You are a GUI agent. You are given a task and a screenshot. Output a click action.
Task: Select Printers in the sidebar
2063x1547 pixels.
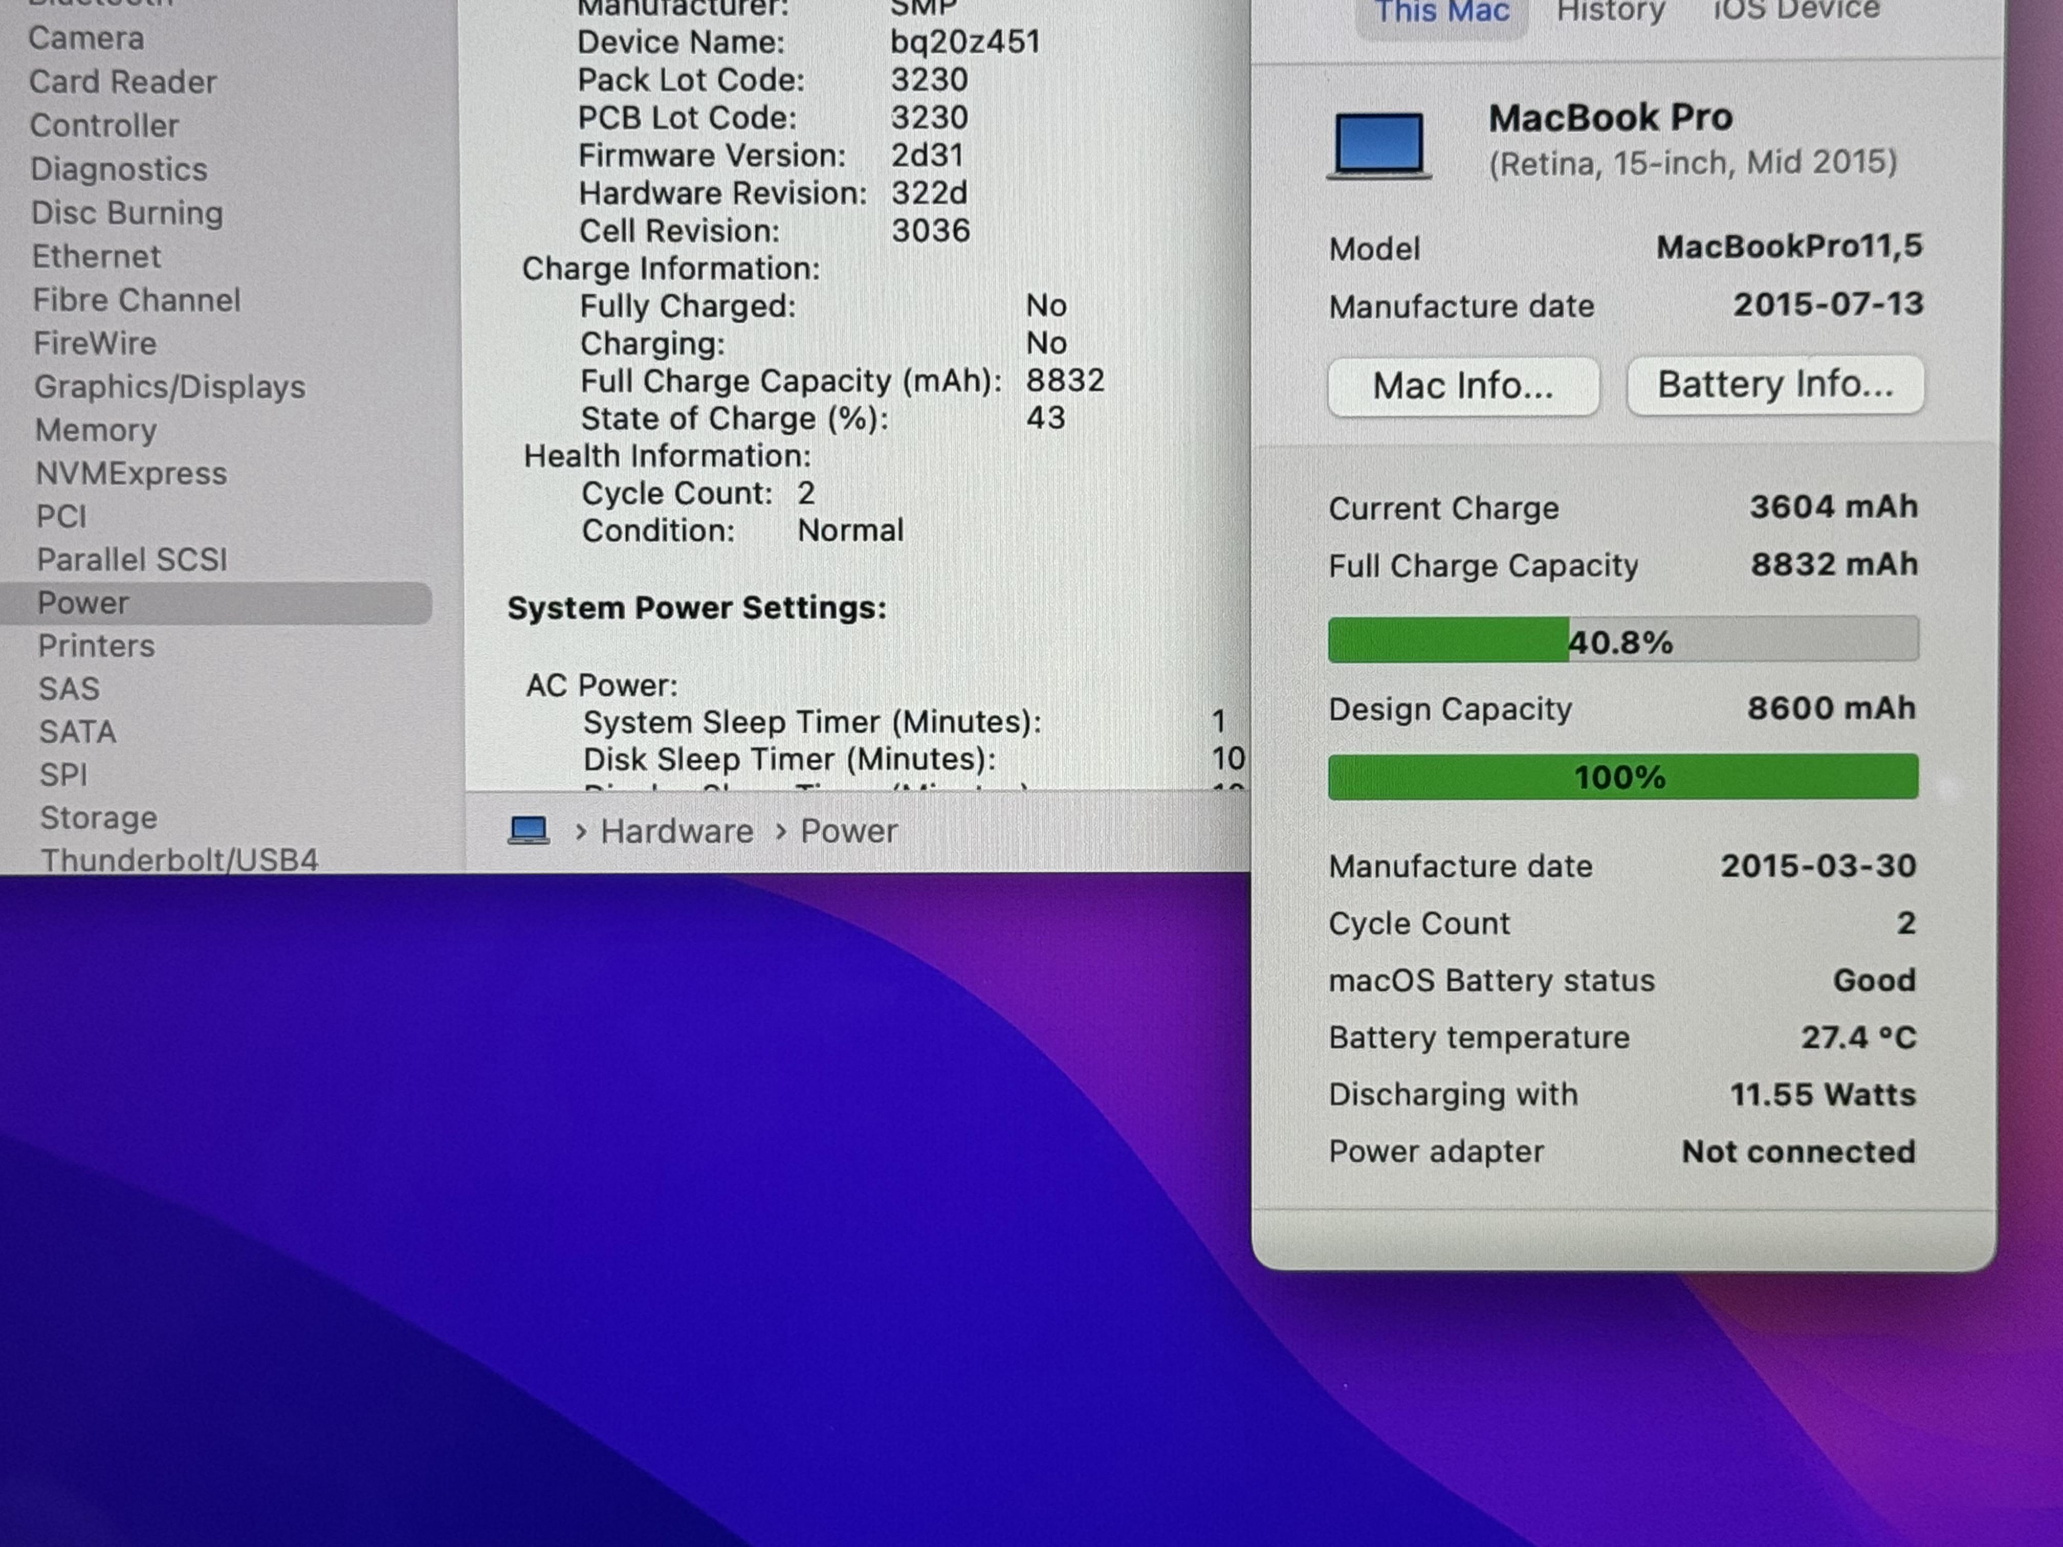96,646
